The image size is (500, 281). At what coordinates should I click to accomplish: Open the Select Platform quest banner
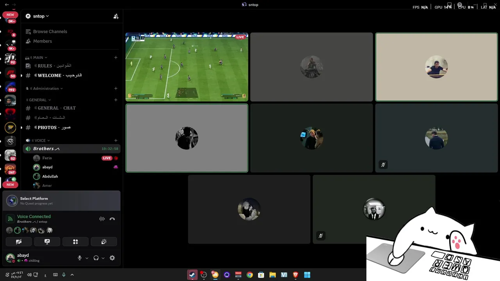[x=62, y=201]
